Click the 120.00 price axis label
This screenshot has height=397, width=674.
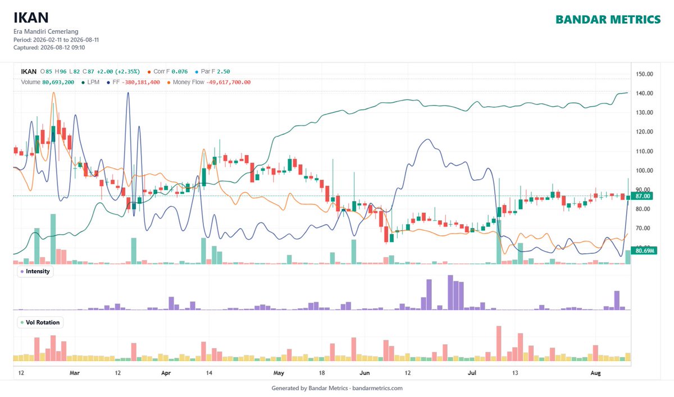[x=644, y=132]
